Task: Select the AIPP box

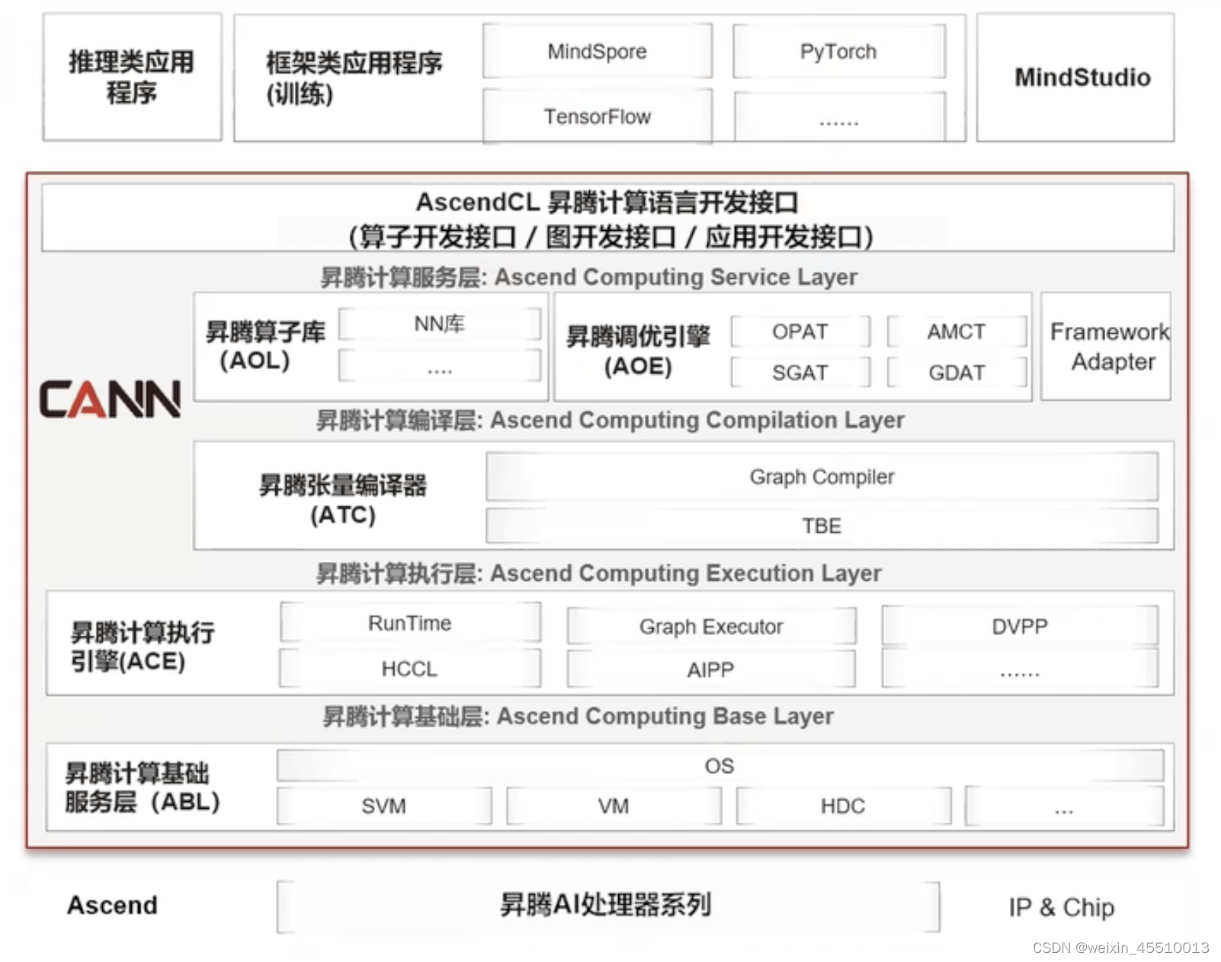Action: 711,669
